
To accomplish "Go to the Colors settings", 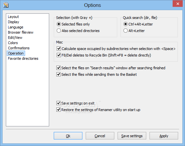I will click(13, 43).
